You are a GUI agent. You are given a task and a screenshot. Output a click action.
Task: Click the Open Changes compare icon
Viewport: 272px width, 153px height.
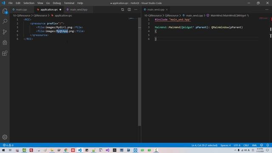[123, 9]
